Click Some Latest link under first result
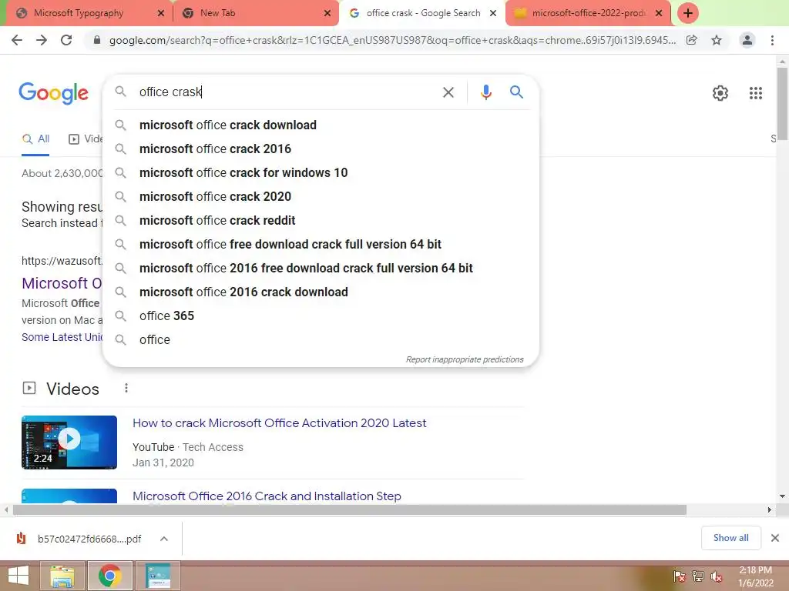 (x=62, y=337)
